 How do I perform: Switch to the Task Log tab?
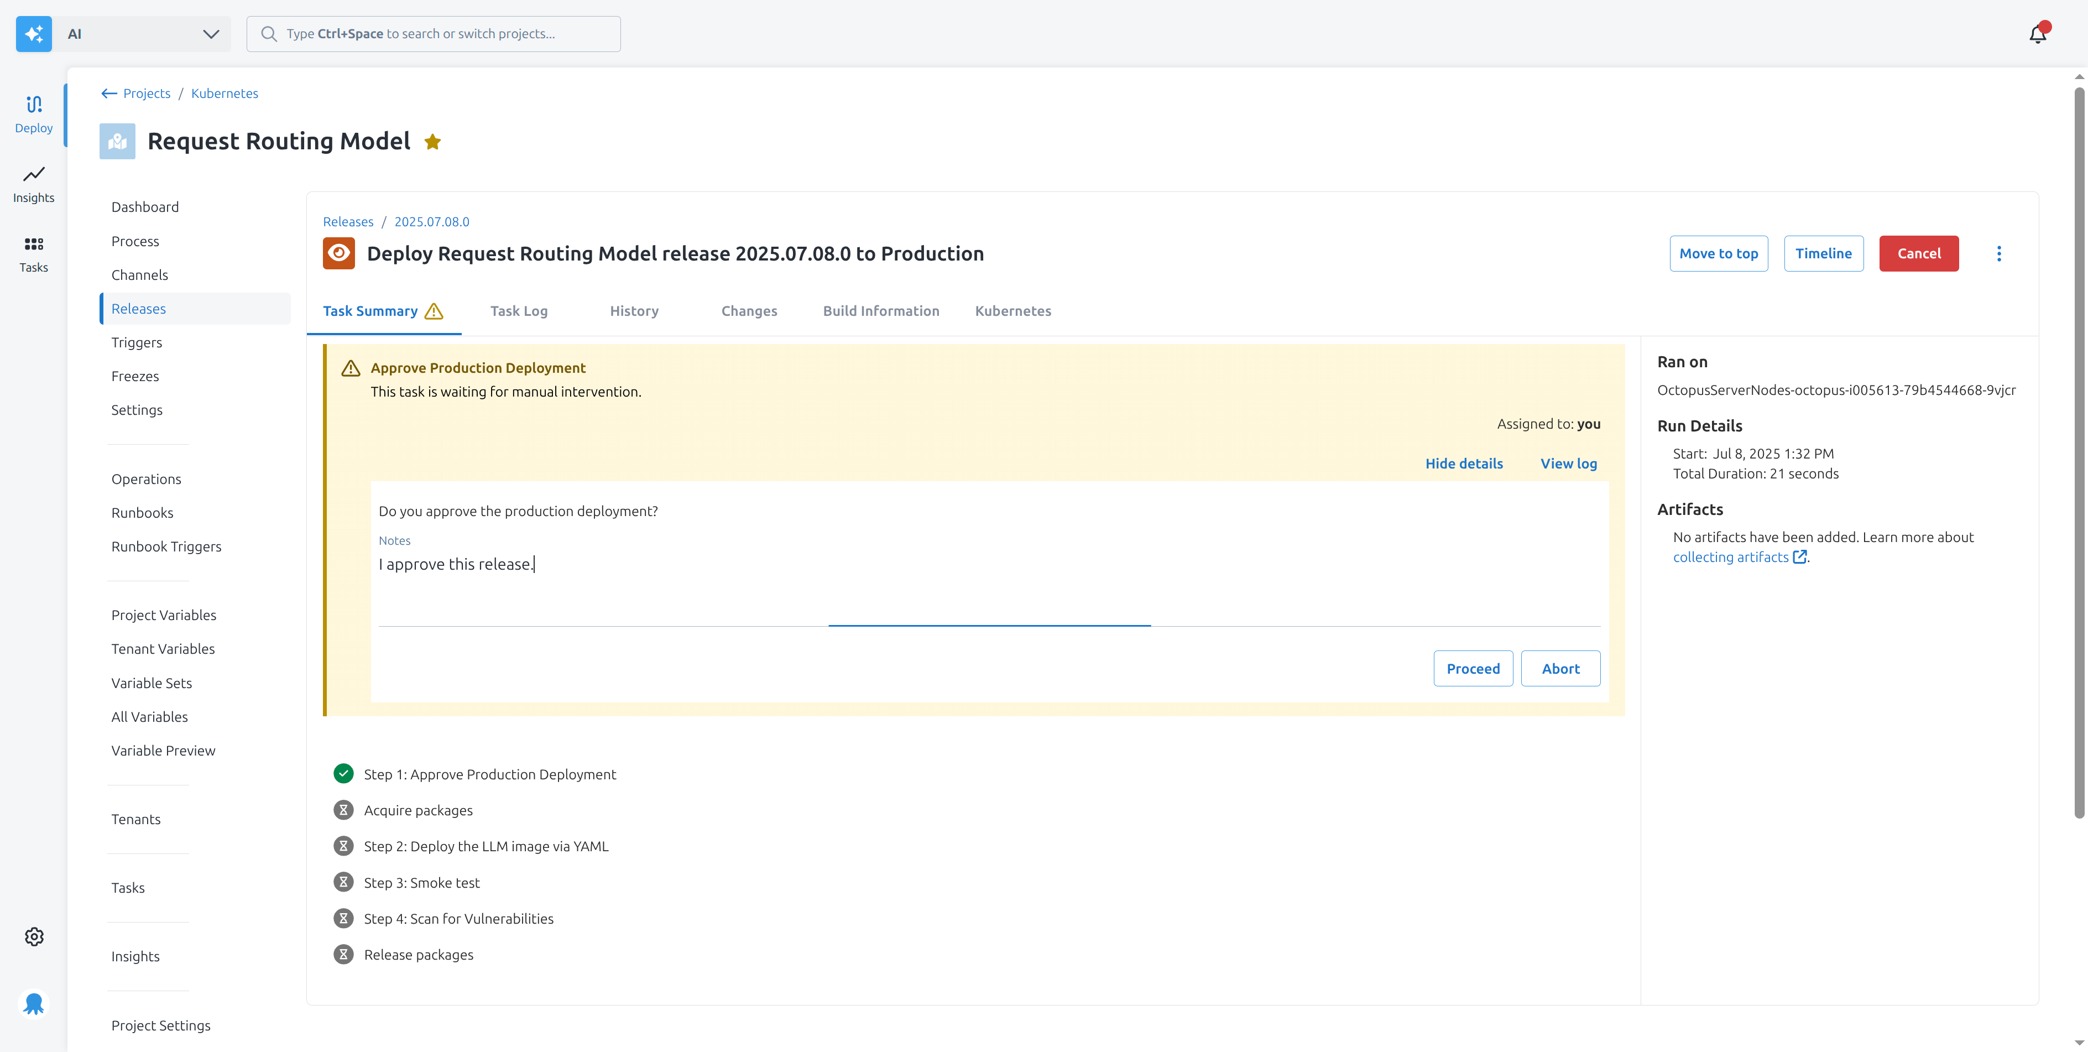pos(519,311)
